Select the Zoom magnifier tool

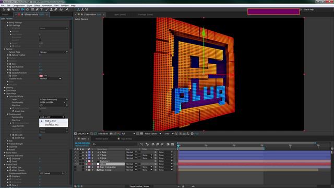13,9
